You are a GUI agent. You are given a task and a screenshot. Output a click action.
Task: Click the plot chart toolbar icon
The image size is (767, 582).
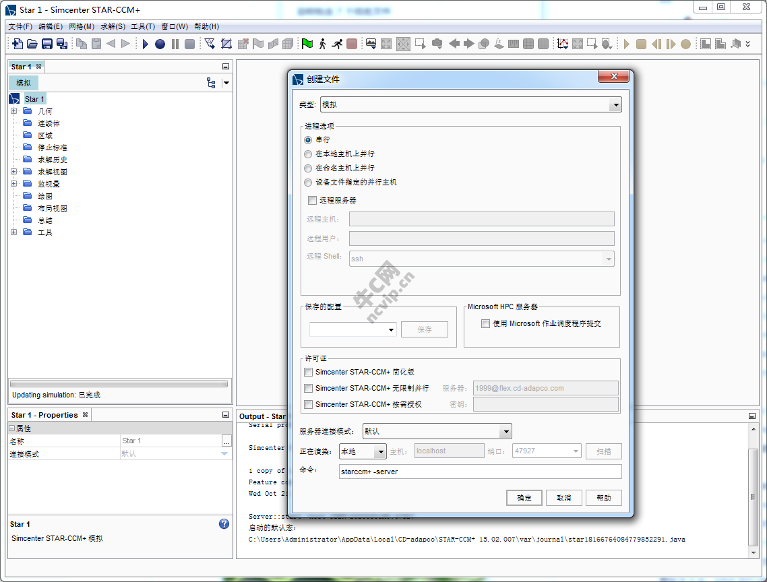563,44
